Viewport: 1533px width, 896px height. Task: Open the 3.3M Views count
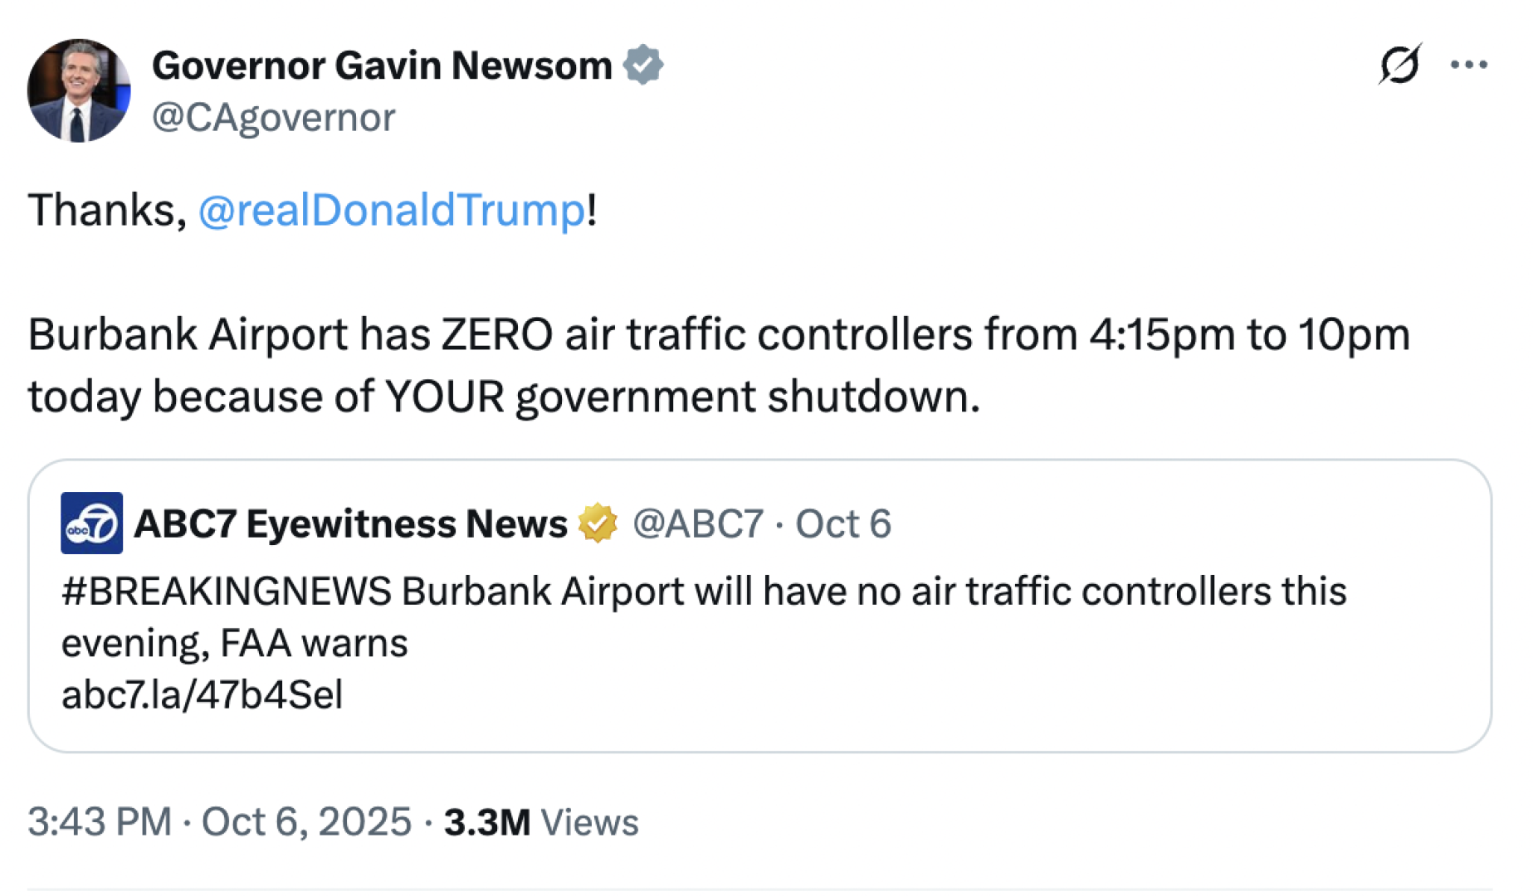pos(541,823)
